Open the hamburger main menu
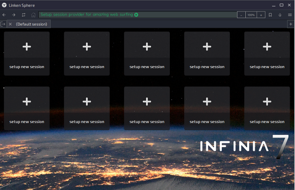 coord(290,15)
